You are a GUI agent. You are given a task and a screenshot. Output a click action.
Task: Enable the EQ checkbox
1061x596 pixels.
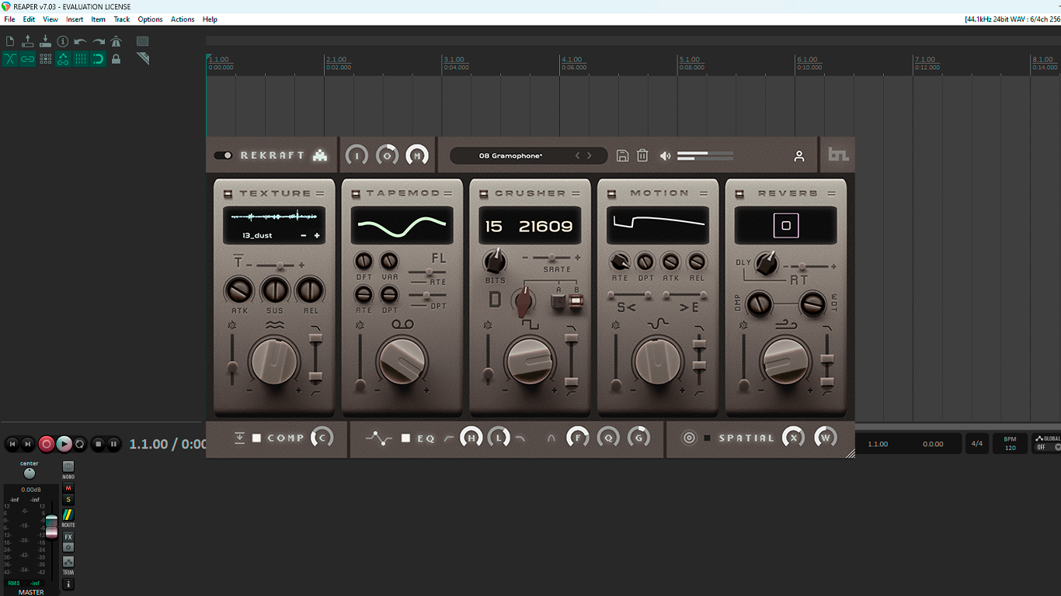[405, 438]
